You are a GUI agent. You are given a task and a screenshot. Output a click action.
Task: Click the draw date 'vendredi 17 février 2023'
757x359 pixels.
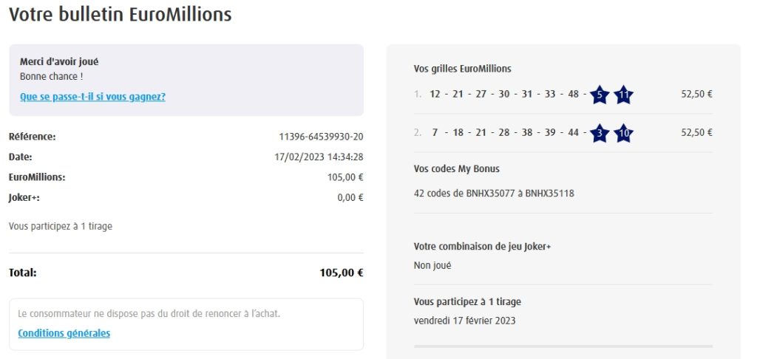pyautogui.click(x=464, y=321)
